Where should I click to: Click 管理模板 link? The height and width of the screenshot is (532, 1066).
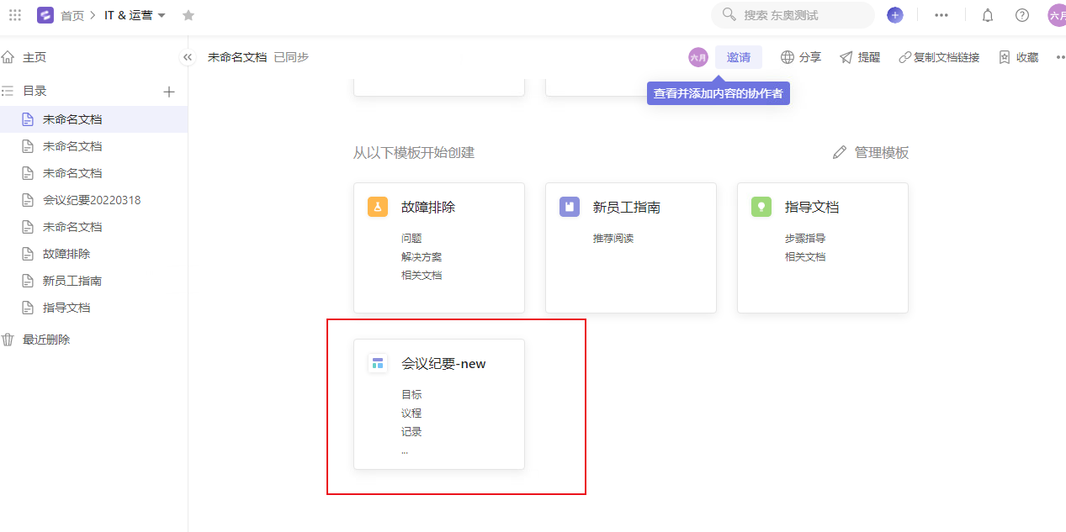pos(871,152)
